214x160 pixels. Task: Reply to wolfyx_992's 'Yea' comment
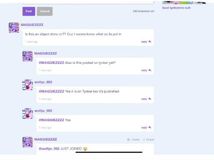click(146, 128)
